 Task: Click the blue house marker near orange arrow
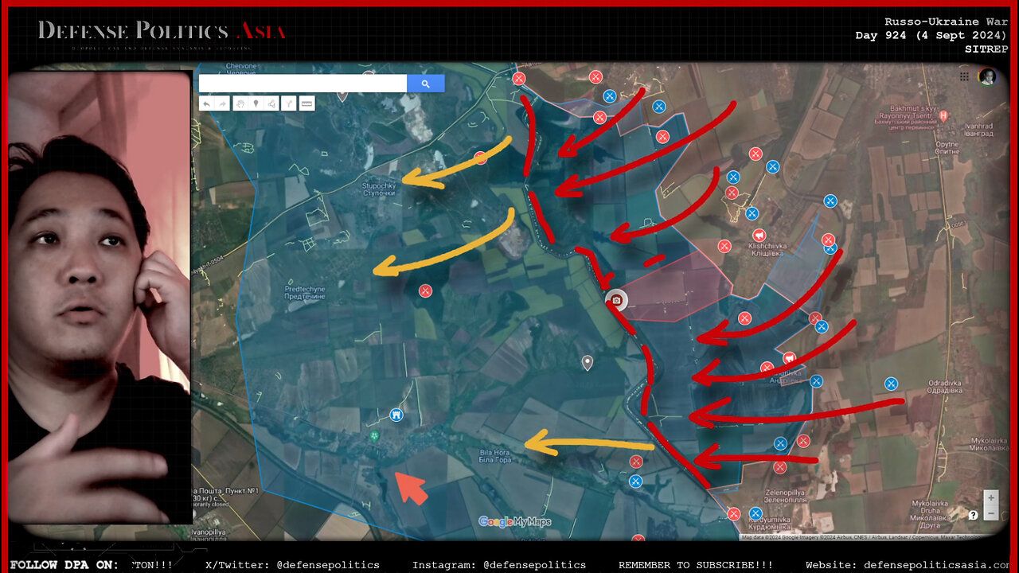(396, 415)
